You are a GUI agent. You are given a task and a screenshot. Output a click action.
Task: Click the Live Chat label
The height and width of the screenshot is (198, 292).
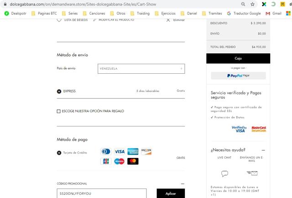pyautogui.click(x=224, y=157)
